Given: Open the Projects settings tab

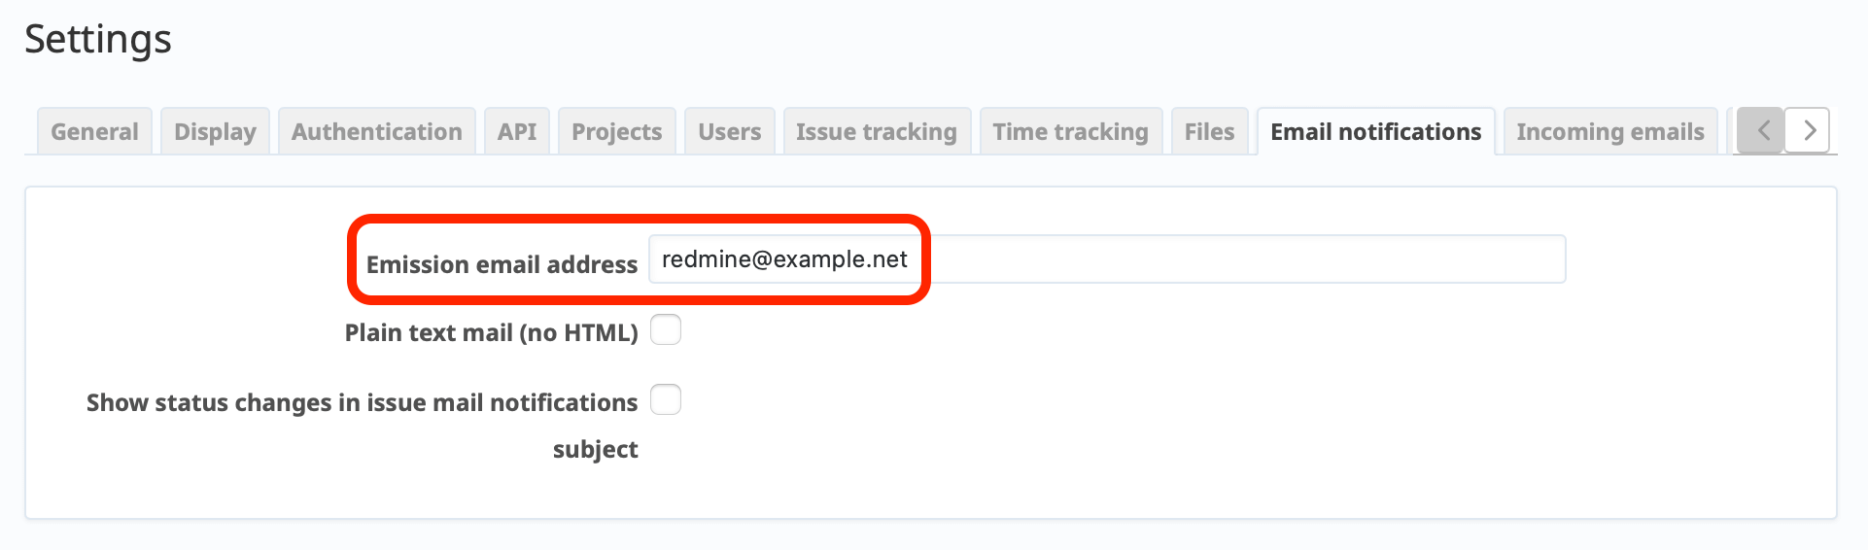Looking at the screenshot, I should click(x=616, y=132).
